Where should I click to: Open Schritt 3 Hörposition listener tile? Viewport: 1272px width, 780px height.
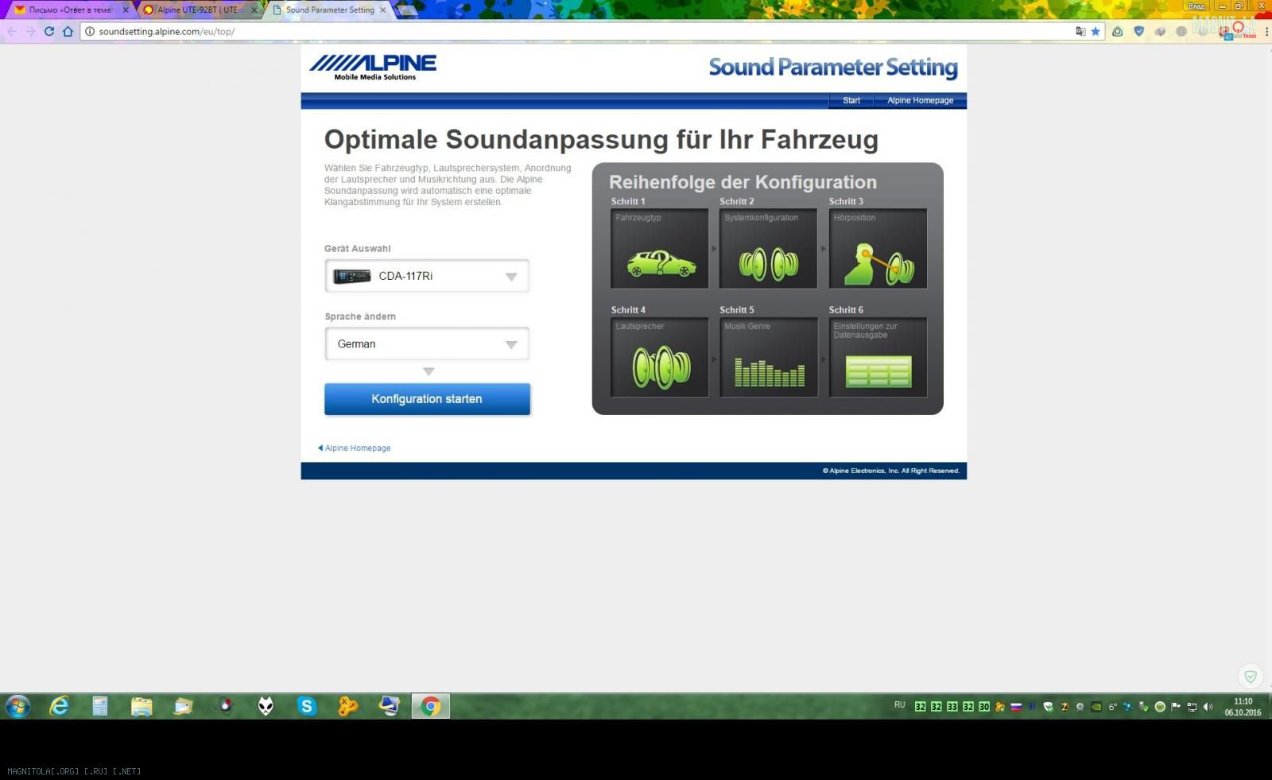click(878, 248)
